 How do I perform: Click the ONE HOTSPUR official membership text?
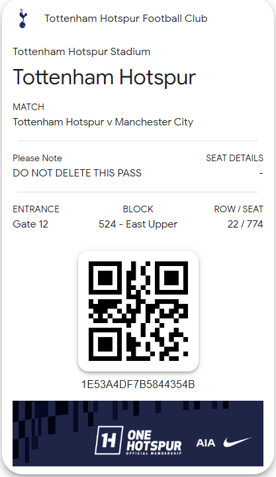coord(154,443)
